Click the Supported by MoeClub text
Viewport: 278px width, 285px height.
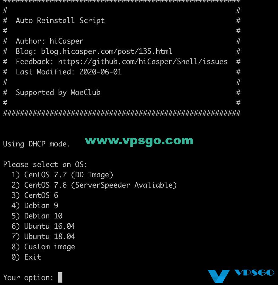[58, 93]
